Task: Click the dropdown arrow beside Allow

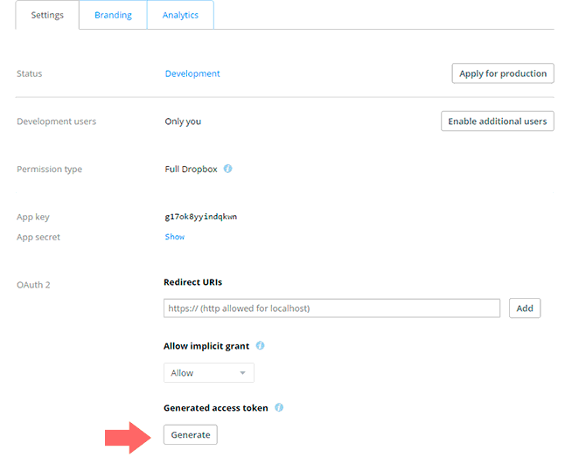Action: [x=242, y=373]
